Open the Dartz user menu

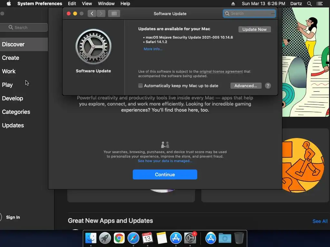pyautogui.click(x=296, y=4)
